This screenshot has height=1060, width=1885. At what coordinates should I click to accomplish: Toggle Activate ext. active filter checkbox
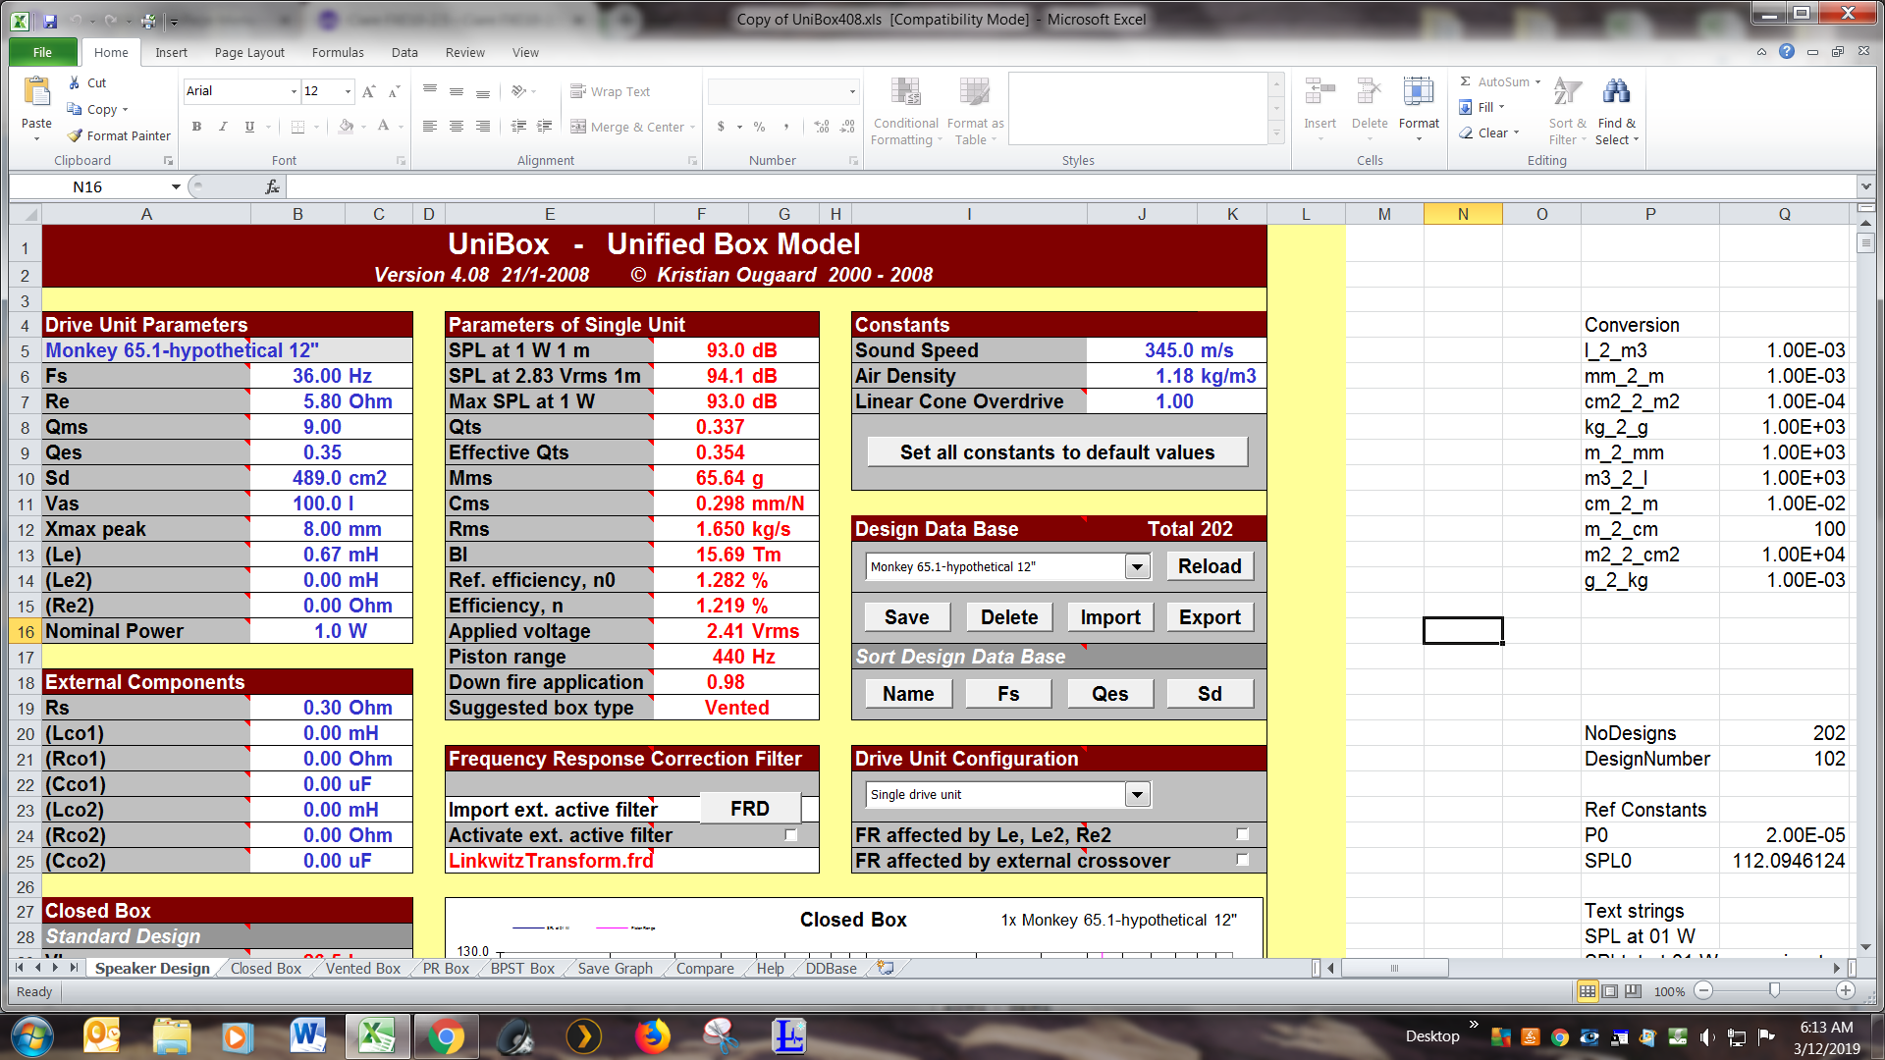790,835
